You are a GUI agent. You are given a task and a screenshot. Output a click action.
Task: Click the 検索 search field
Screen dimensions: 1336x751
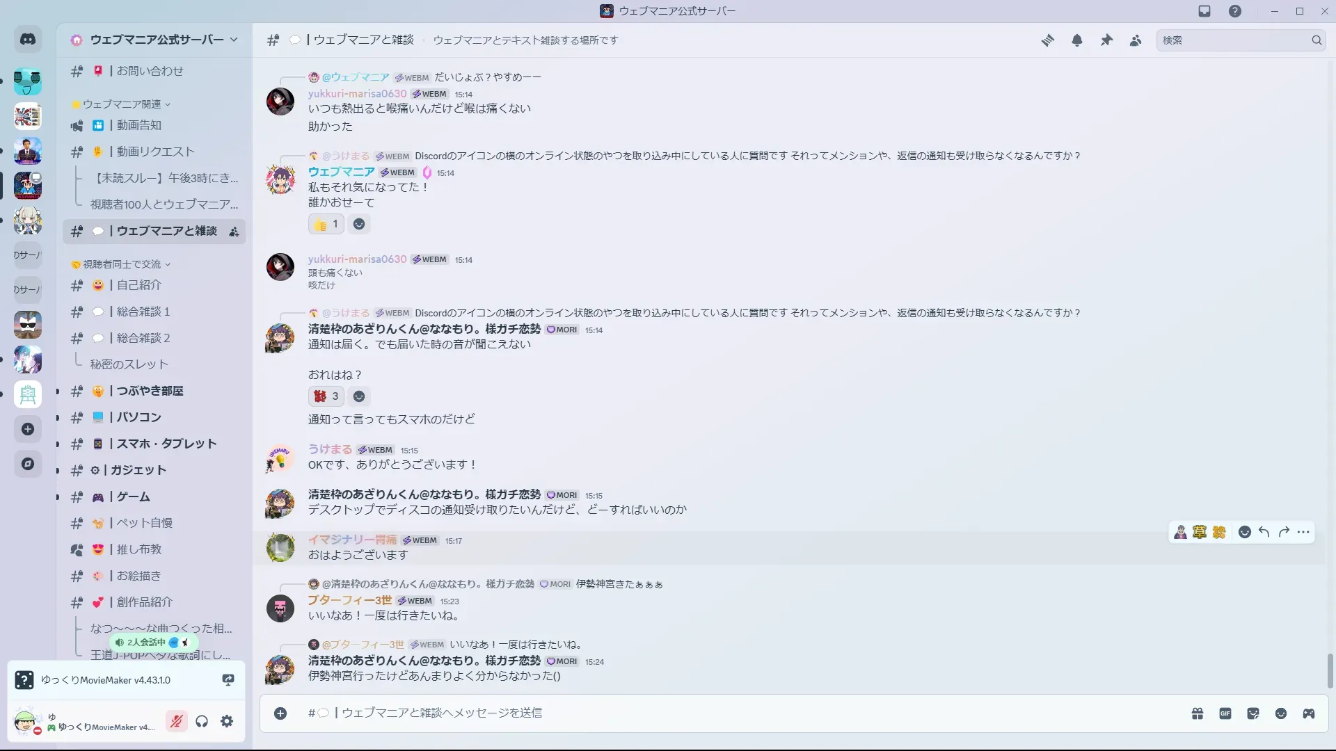[x=1232, y=40]
